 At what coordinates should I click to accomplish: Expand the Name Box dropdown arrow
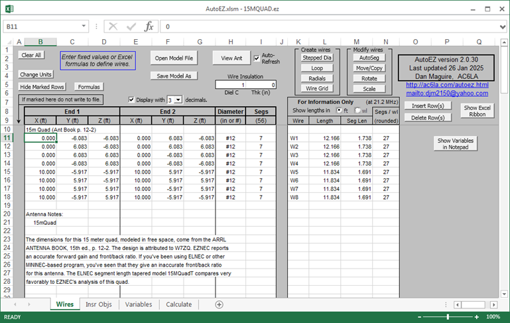[84, 27]
